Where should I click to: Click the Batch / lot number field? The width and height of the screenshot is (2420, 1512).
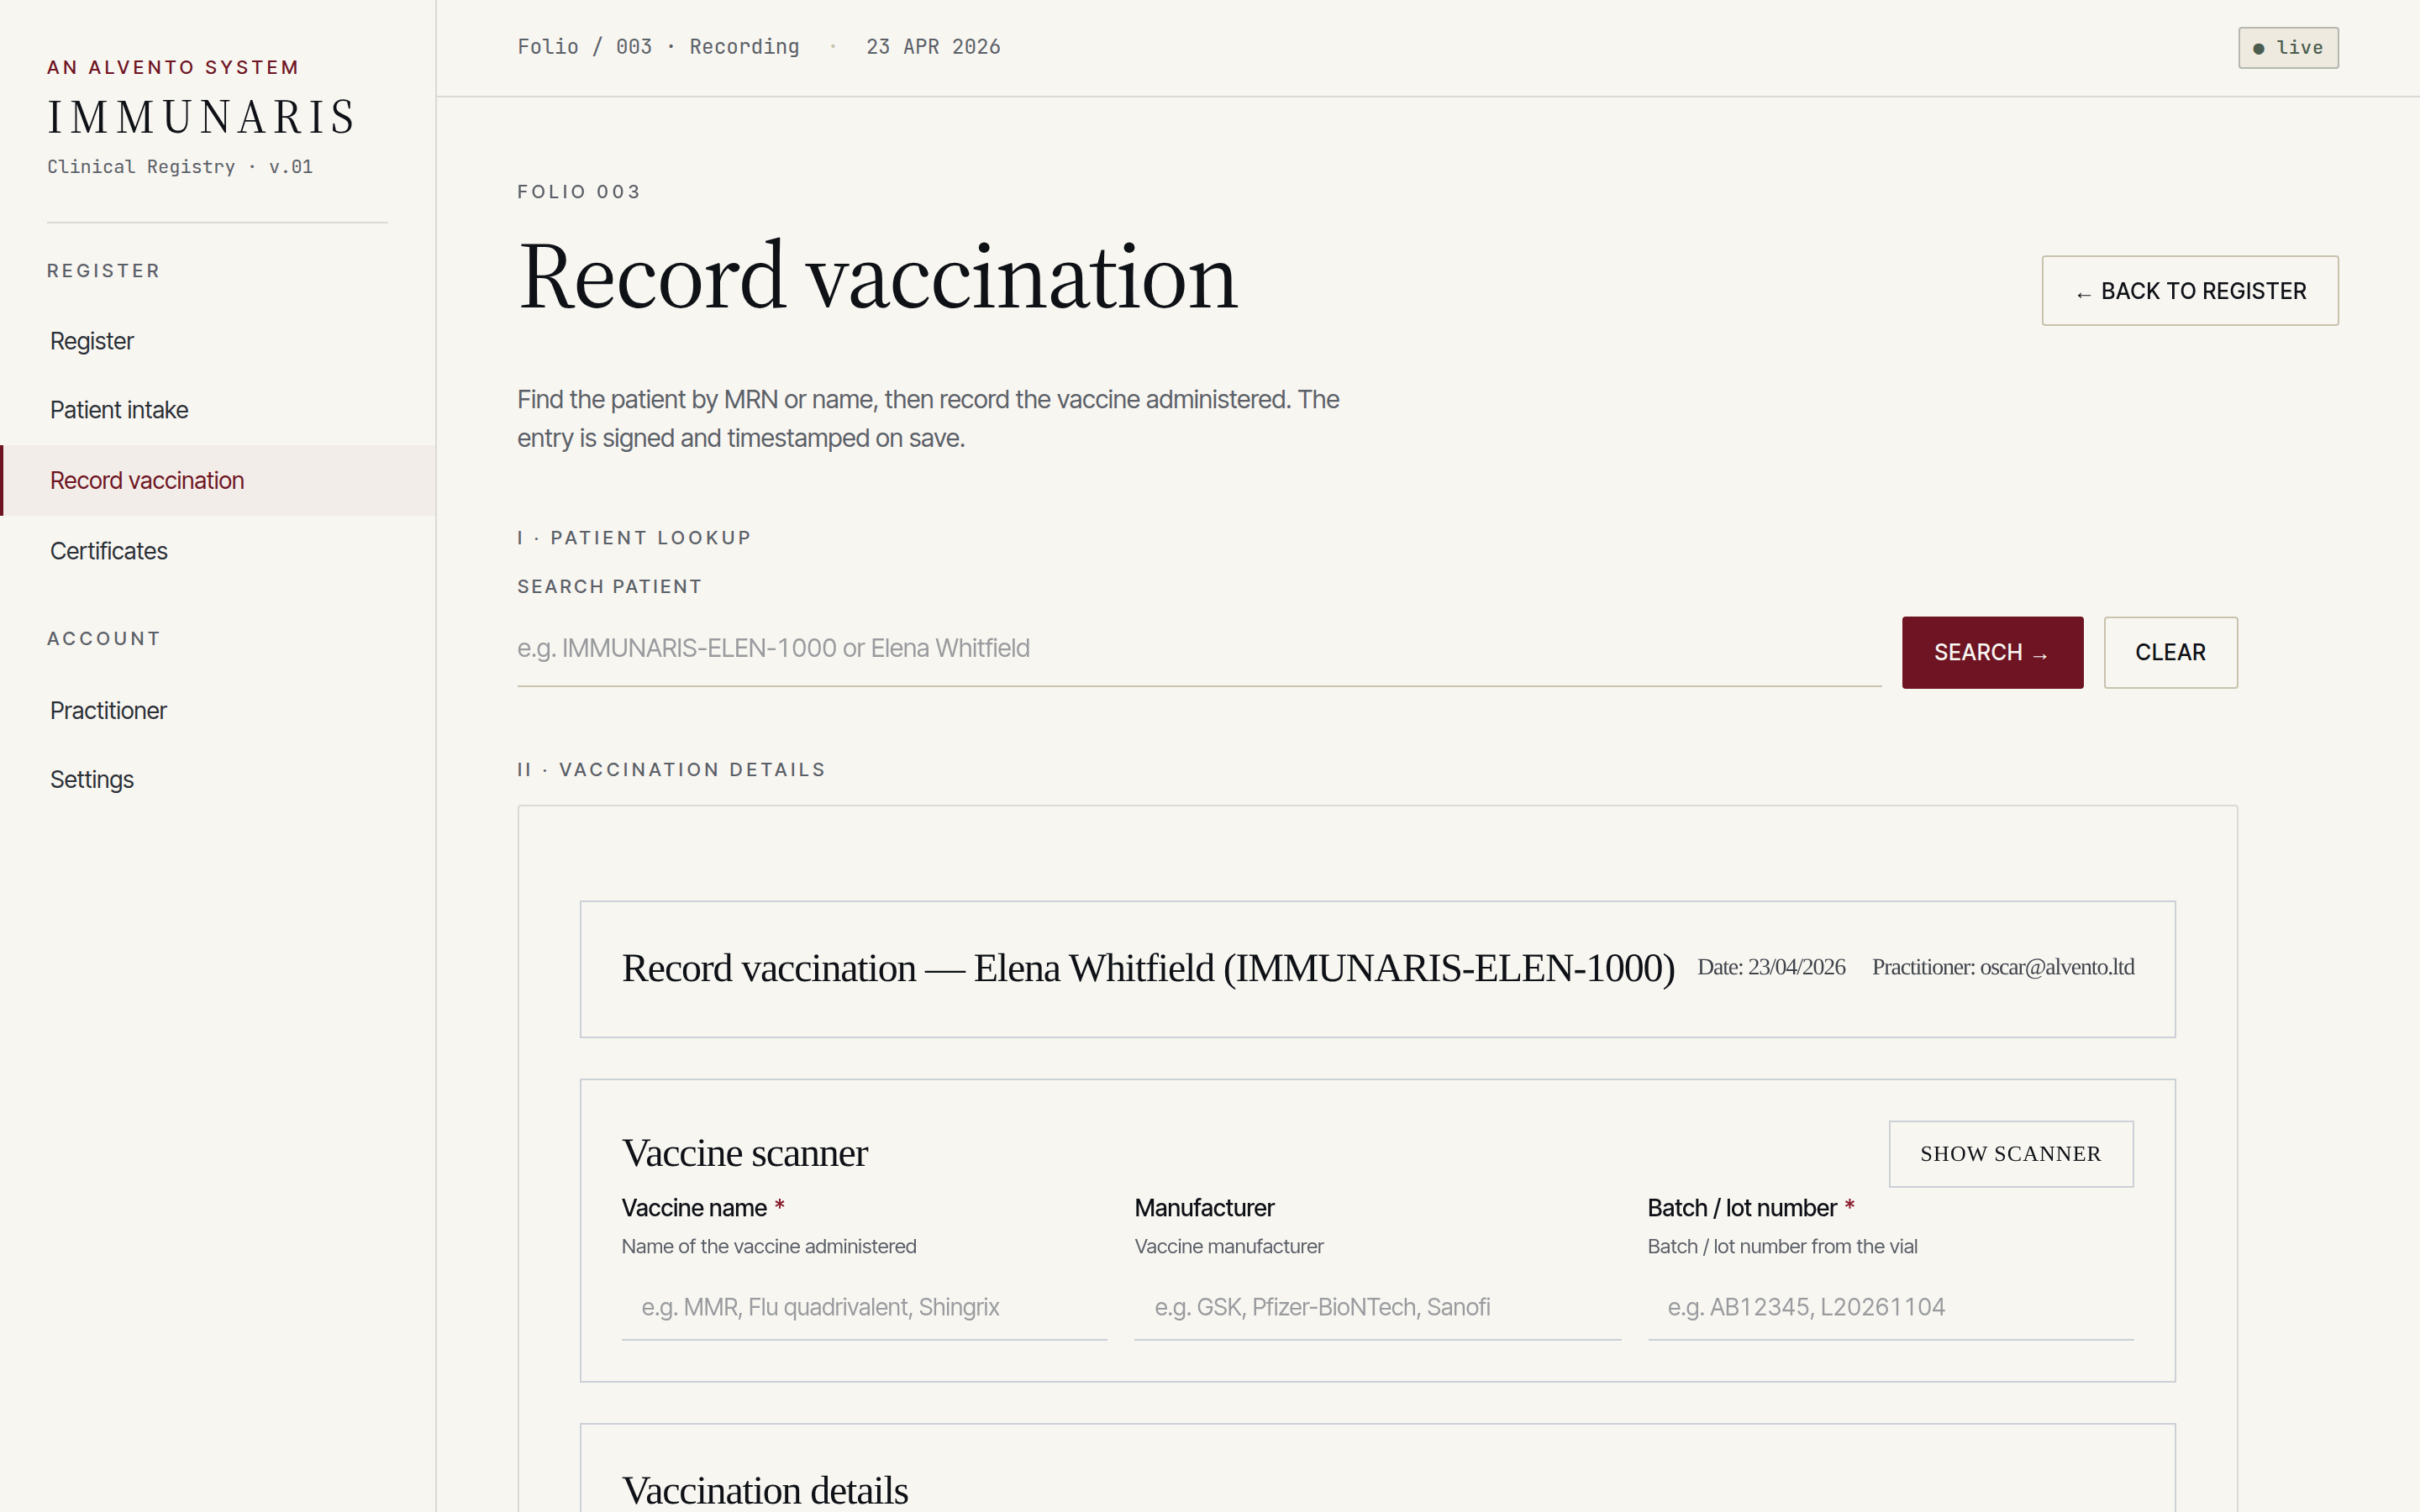[1888, 1306]
